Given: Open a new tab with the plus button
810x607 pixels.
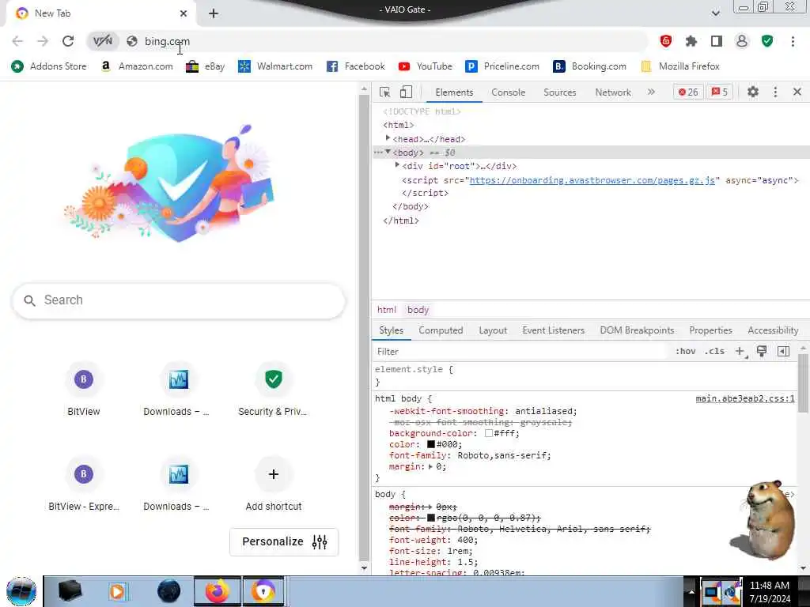Looking at the screenshot, I should tap(214, 13).
